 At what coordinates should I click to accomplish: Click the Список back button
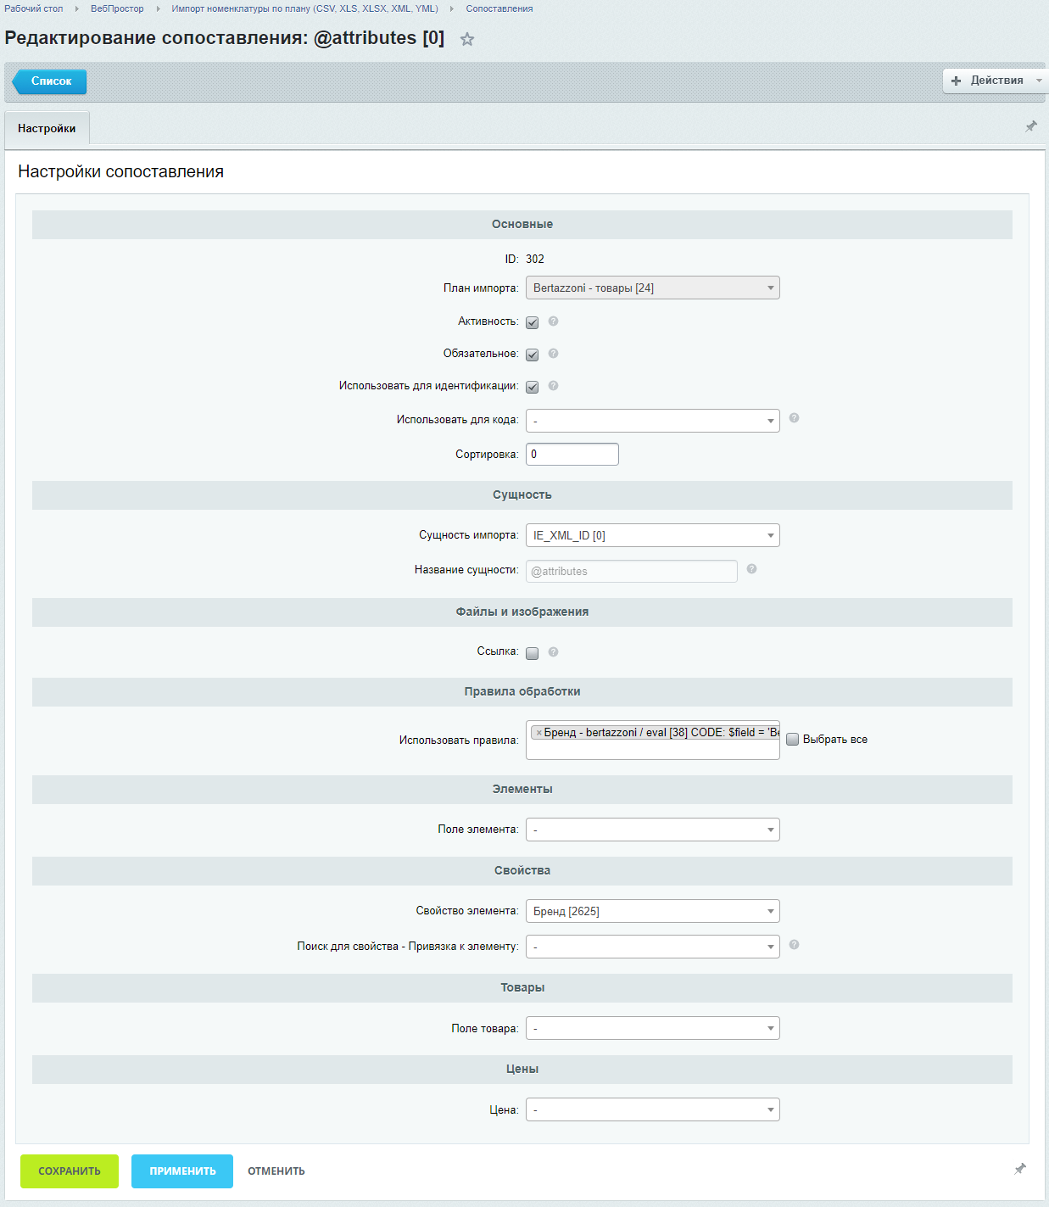pos(49,81)
